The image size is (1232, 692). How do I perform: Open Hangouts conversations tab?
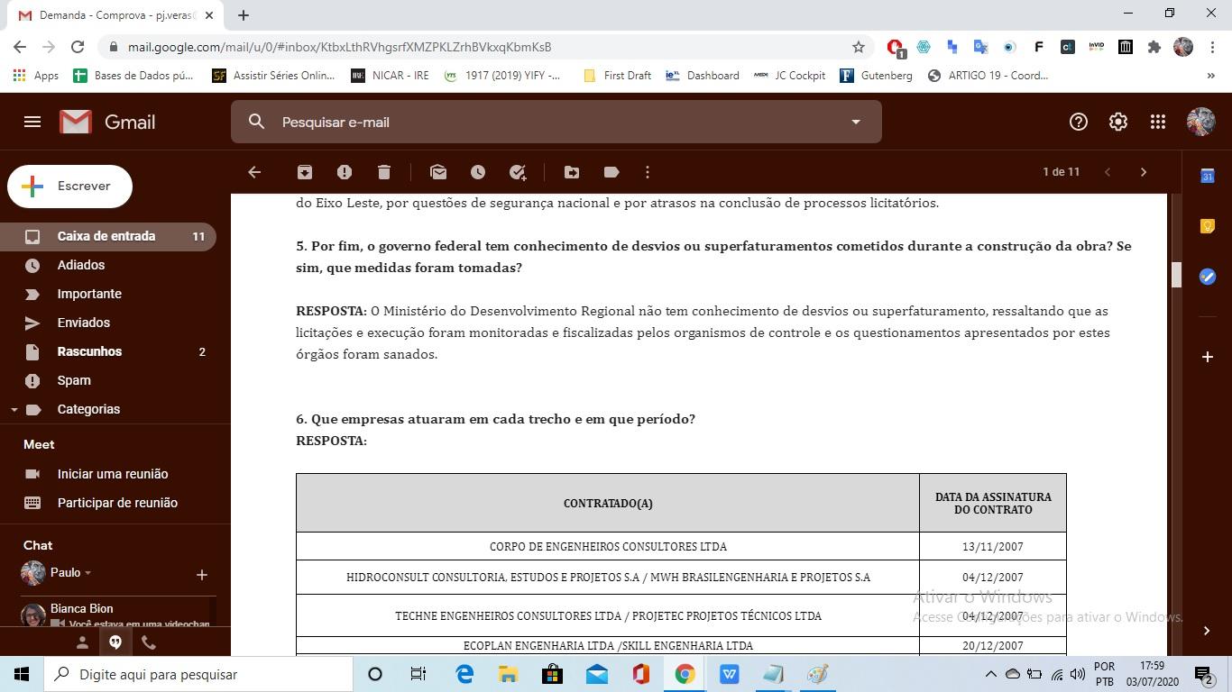(x=115, y=642)
